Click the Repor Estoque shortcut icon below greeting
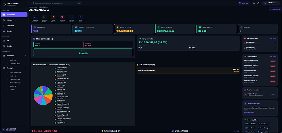The image size is (282, 133). (x=53, y=17)
